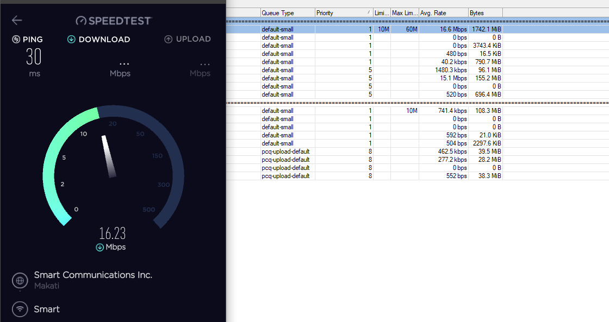Click the 30 ms ping value

(x=33, y=56)
